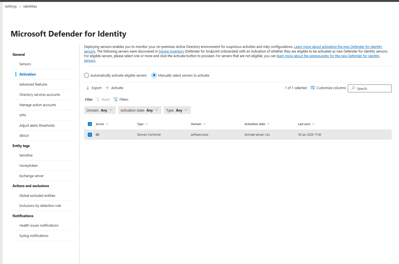
Task: Click the Export download arrow icon
Action: click(88, 88)
